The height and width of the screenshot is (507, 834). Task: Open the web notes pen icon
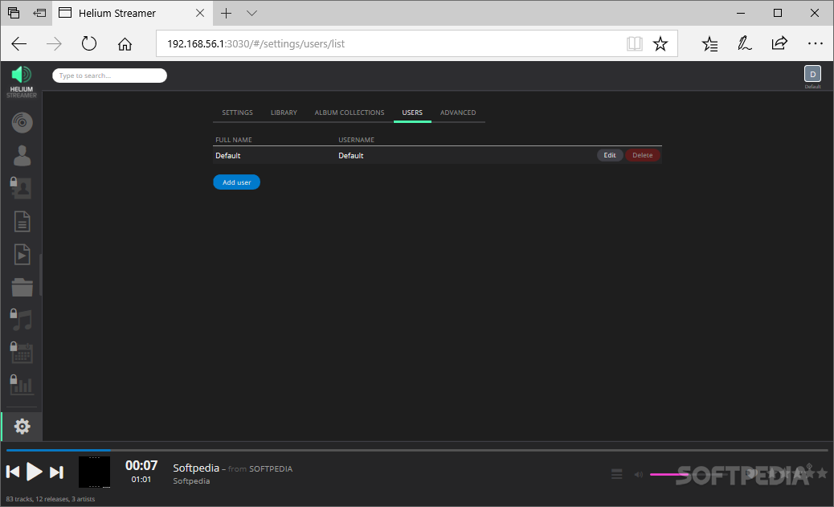(745, 43)
